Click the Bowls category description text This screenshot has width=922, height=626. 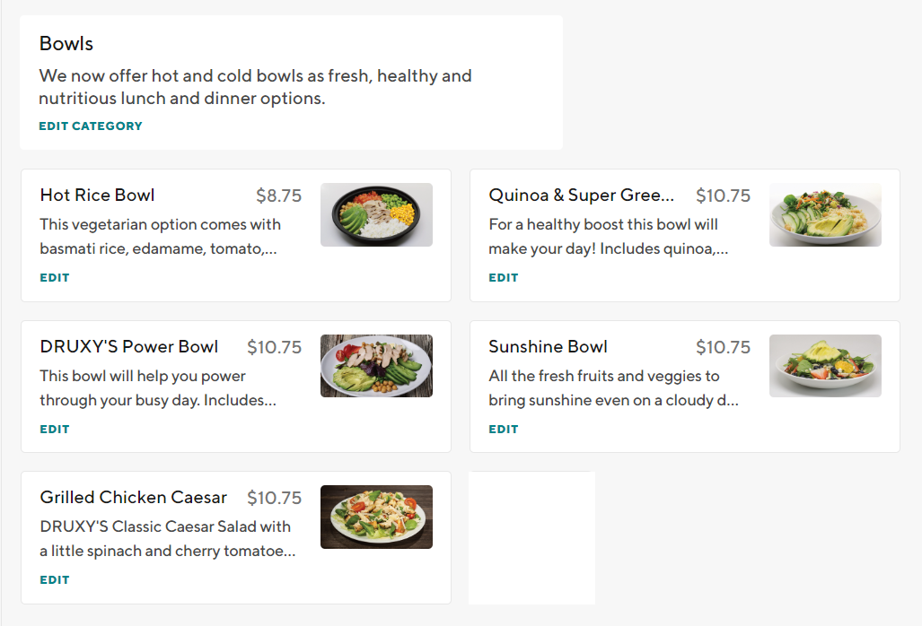coord(255,87)
